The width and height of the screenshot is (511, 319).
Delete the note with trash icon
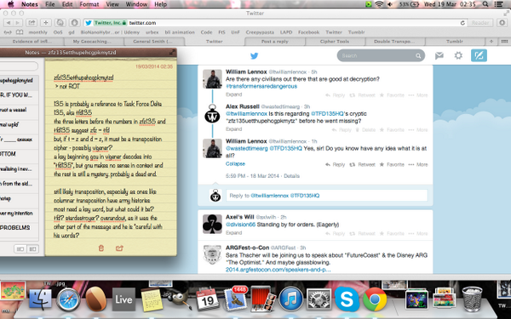click(101, 248)
